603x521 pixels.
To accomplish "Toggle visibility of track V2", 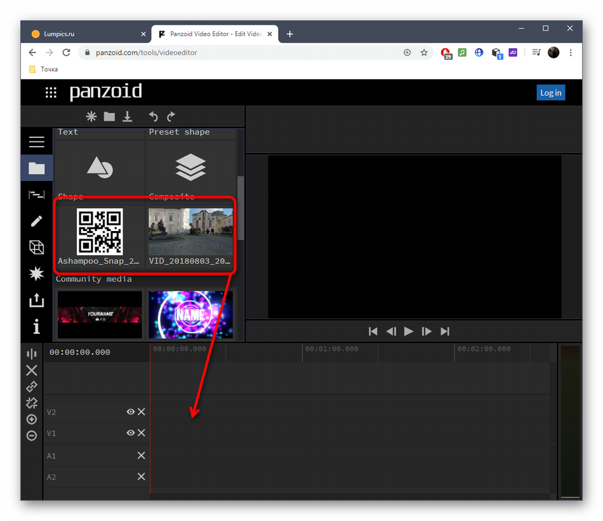I will (x=130, y=412).
